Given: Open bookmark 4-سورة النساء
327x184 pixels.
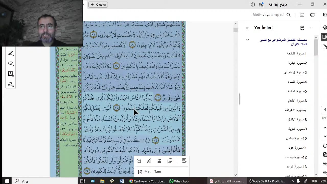Looking at the screenshot, I should (297, 82).
